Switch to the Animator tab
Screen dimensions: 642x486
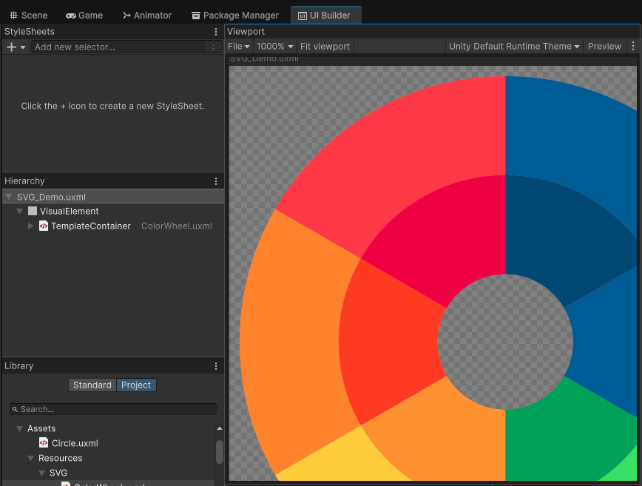click(x=147, y=15)
